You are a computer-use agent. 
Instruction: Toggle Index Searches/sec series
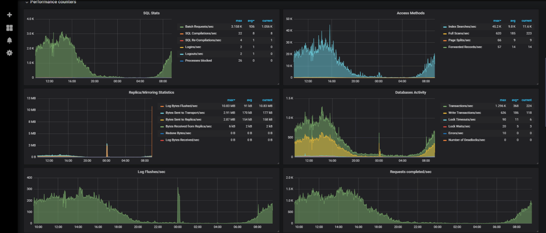pyautogui.click(x=462, y=27)
